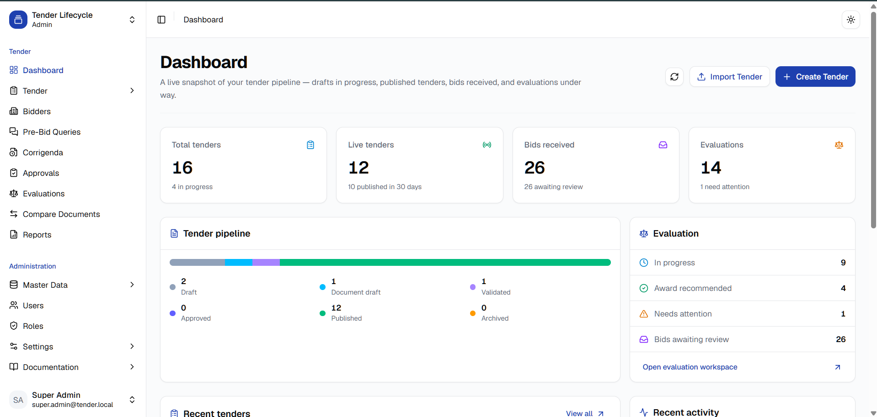The width and height of the screenshot is (877, 417).
Task: Click the Dashboard grid icon in sidebar
Action: [14, 70]
